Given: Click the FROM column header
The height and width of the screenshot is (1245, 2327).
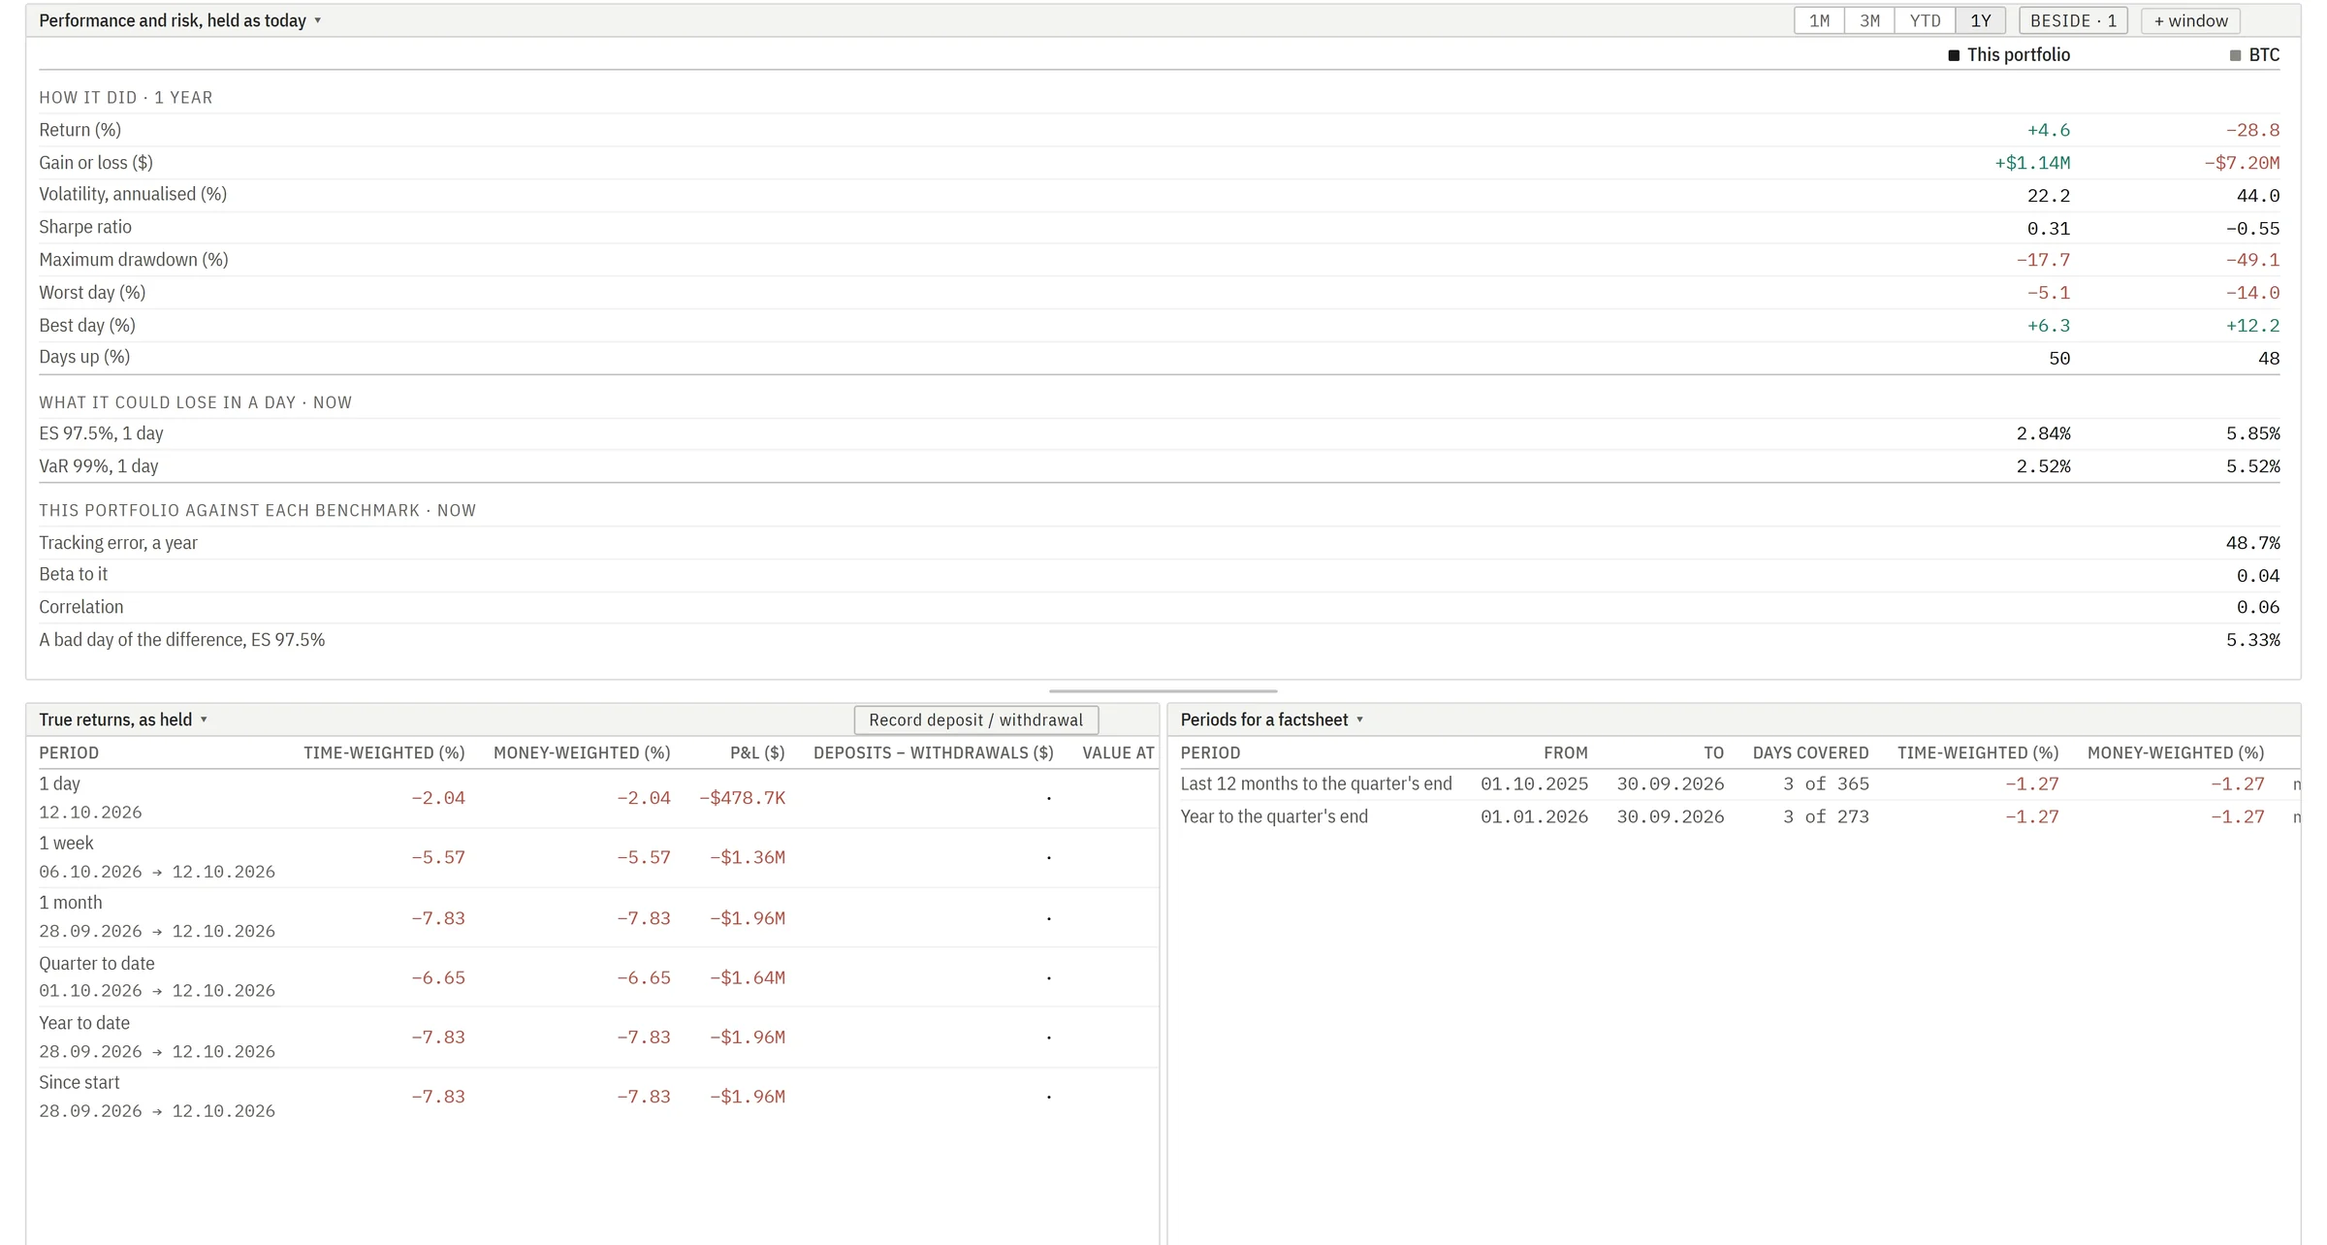Looking at the screenshot, I should tap(1565, 752).
